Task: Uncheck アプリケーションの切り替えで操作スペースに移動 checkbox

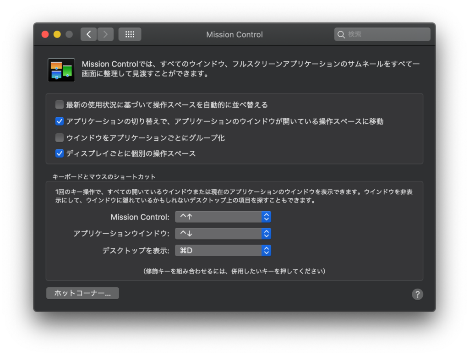Action: 60,121
